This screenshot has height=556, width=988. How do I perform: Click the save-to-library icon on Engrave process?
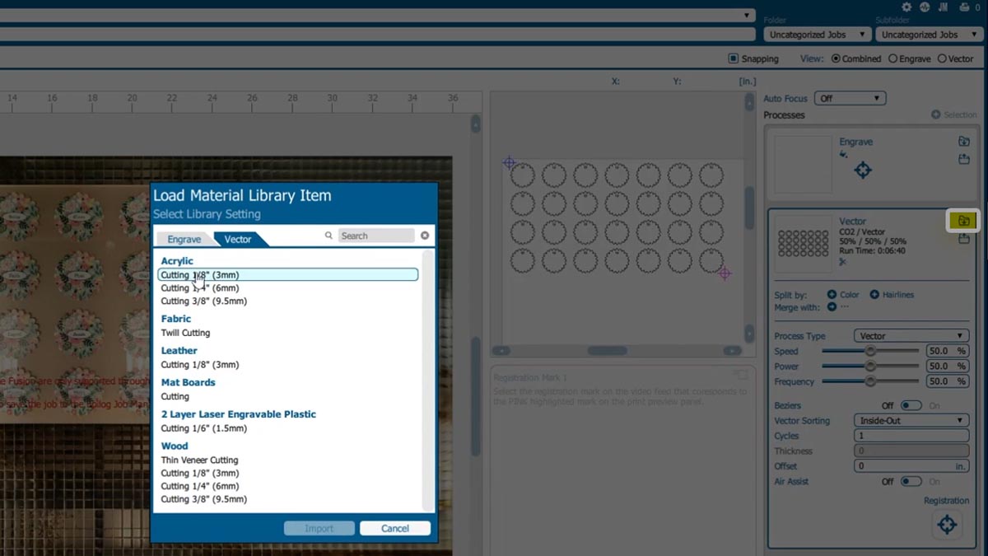[964, 159]
